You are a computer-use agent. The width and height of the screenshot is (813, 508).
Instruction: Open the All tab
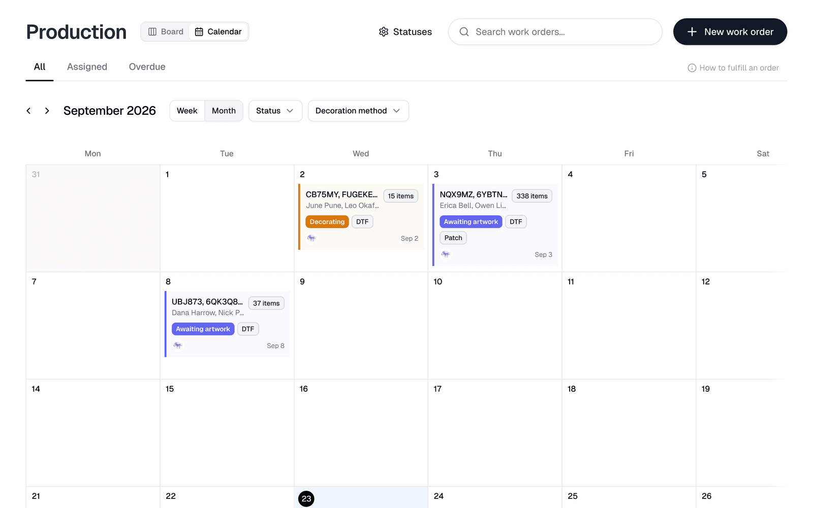[x=40, y=67]
